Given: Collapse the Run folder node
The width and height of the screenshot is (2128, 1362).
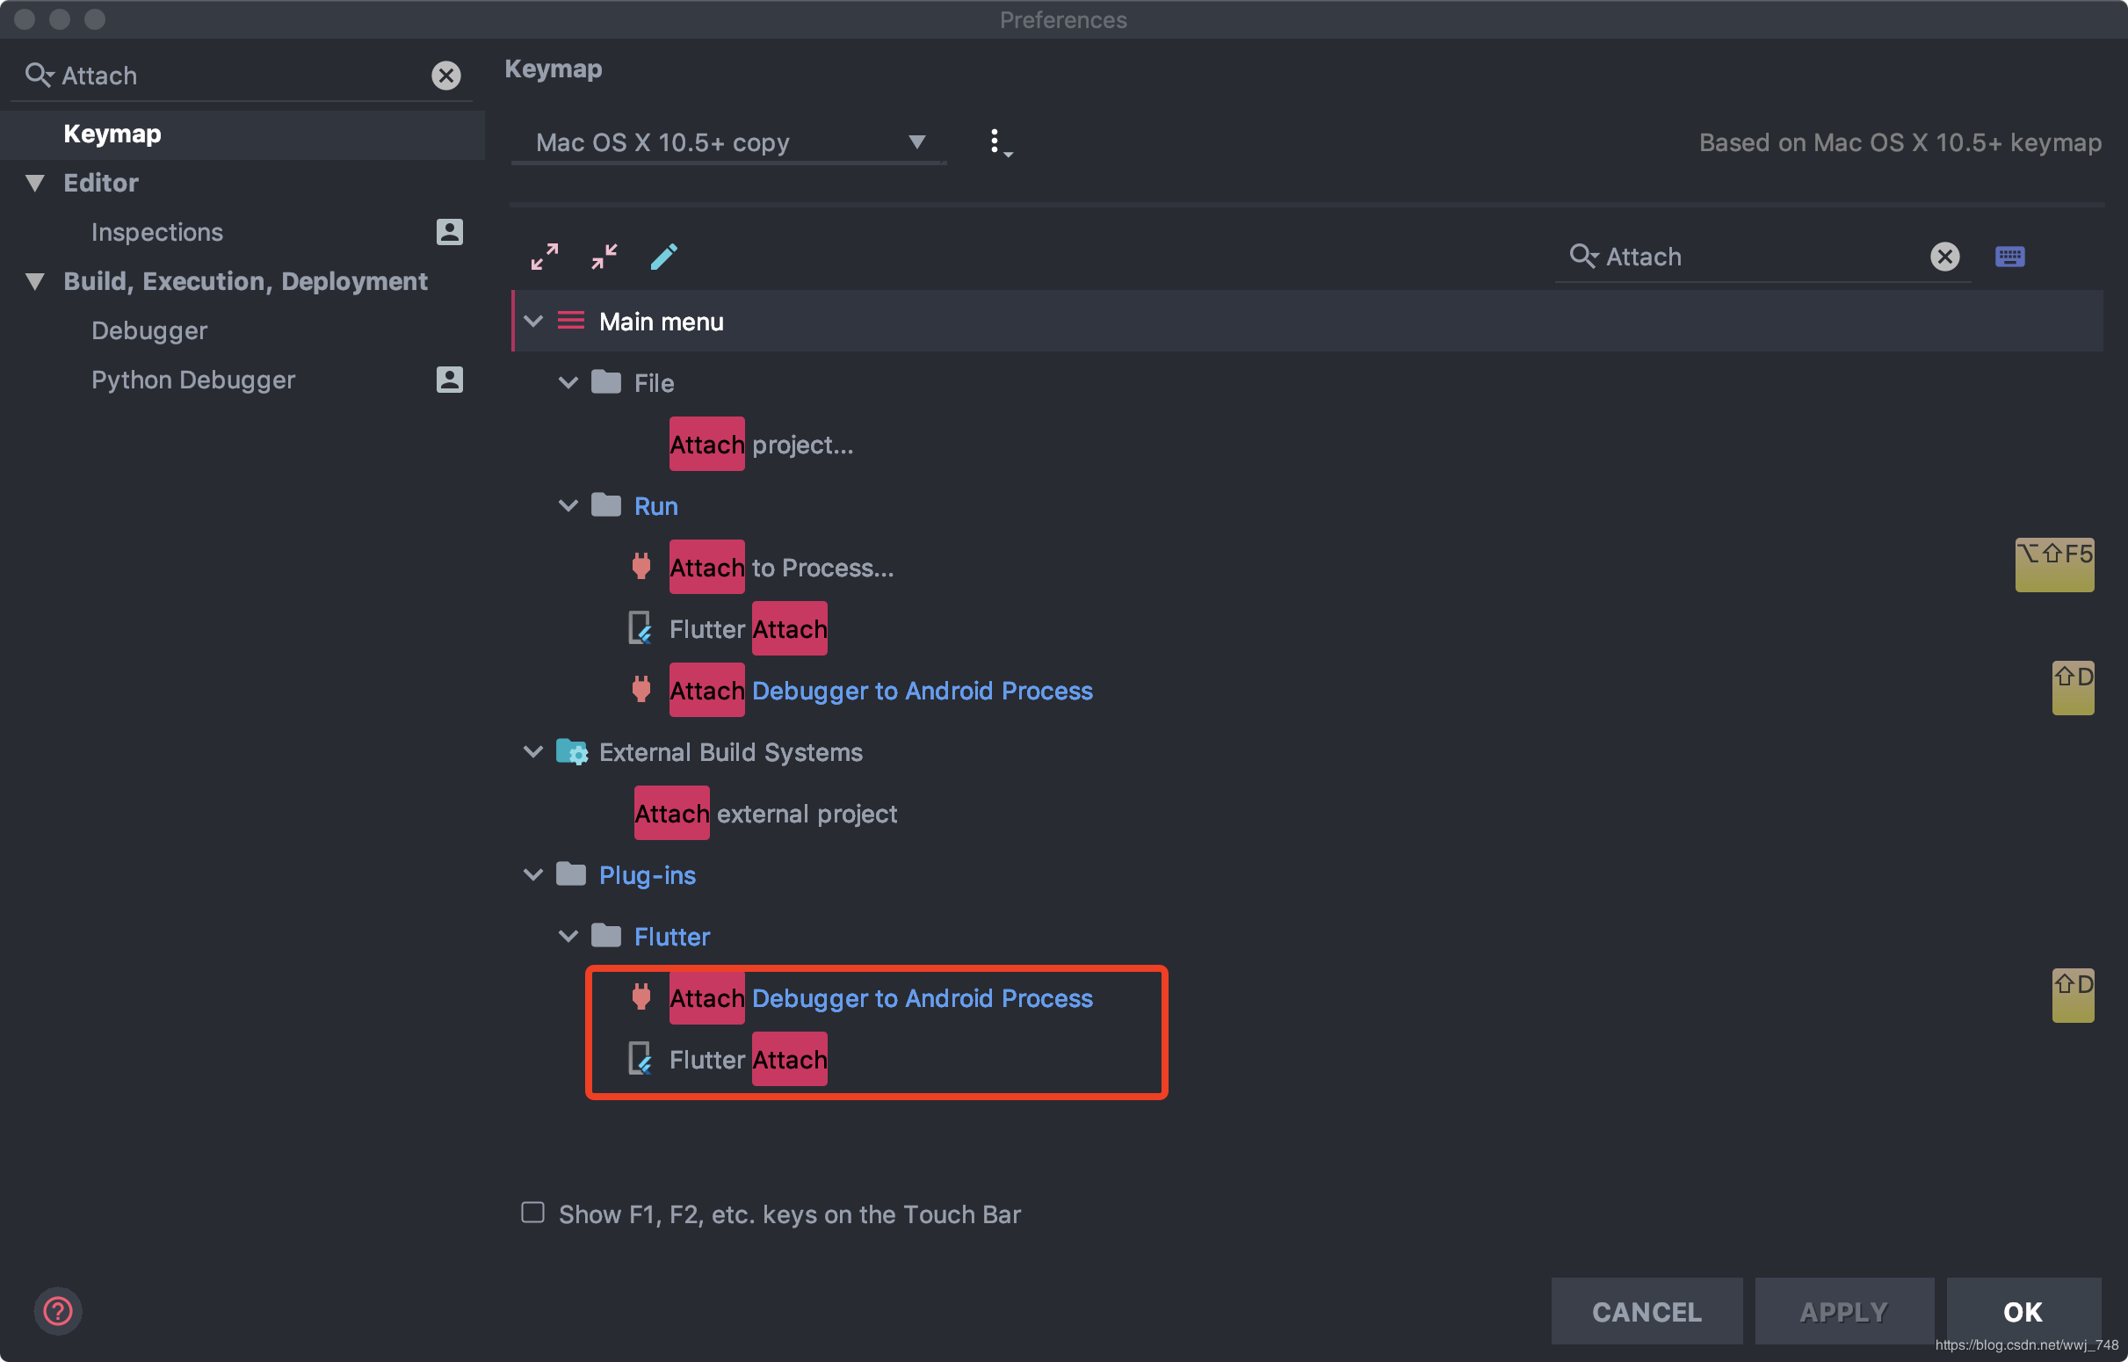Looking at the screenshot, I should tap(568, 506).
